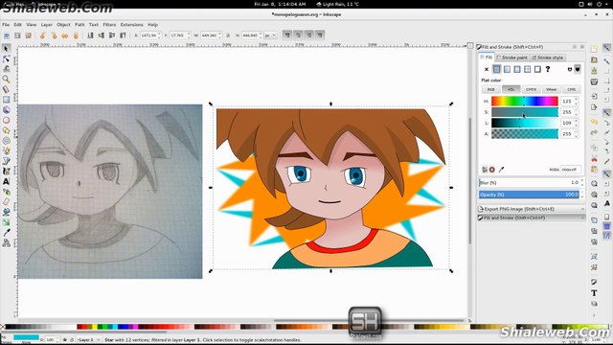This screenshot has height=345, width=613.
Task: Toggle scale stroke width affect button
Action: [x=287, y=35]
